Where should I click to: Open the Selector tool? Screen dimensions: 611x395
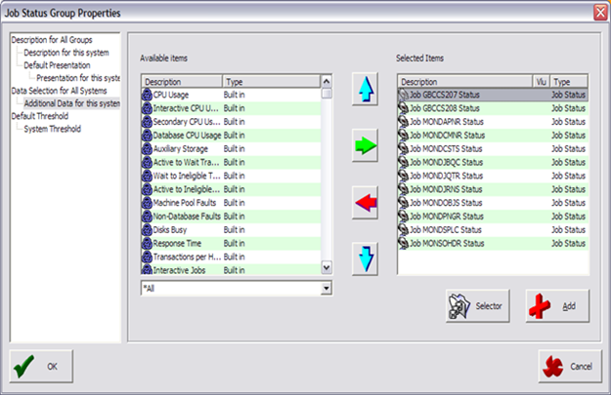click(x=477, y=306)
